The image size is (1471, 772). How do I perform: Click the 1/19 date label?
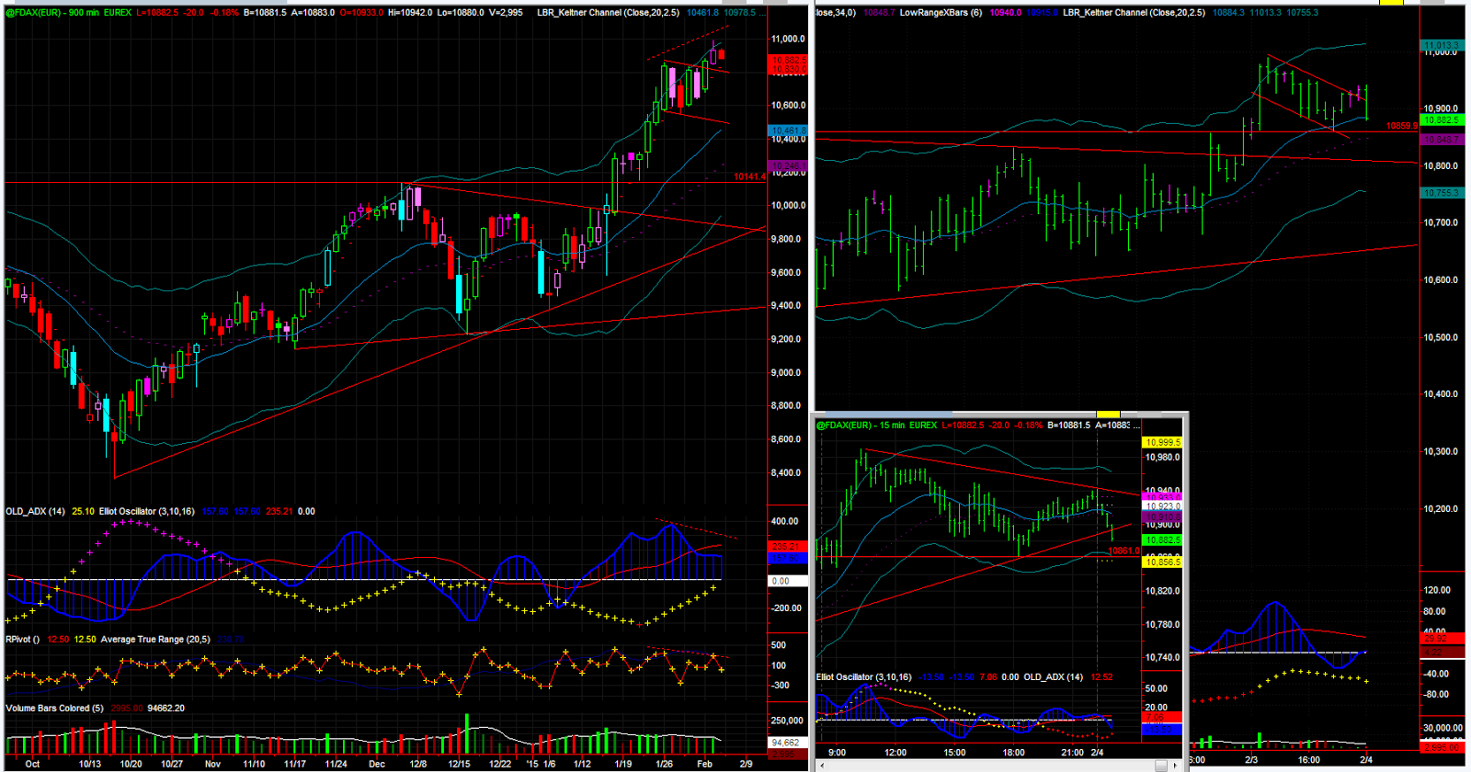tap(622, 764)
